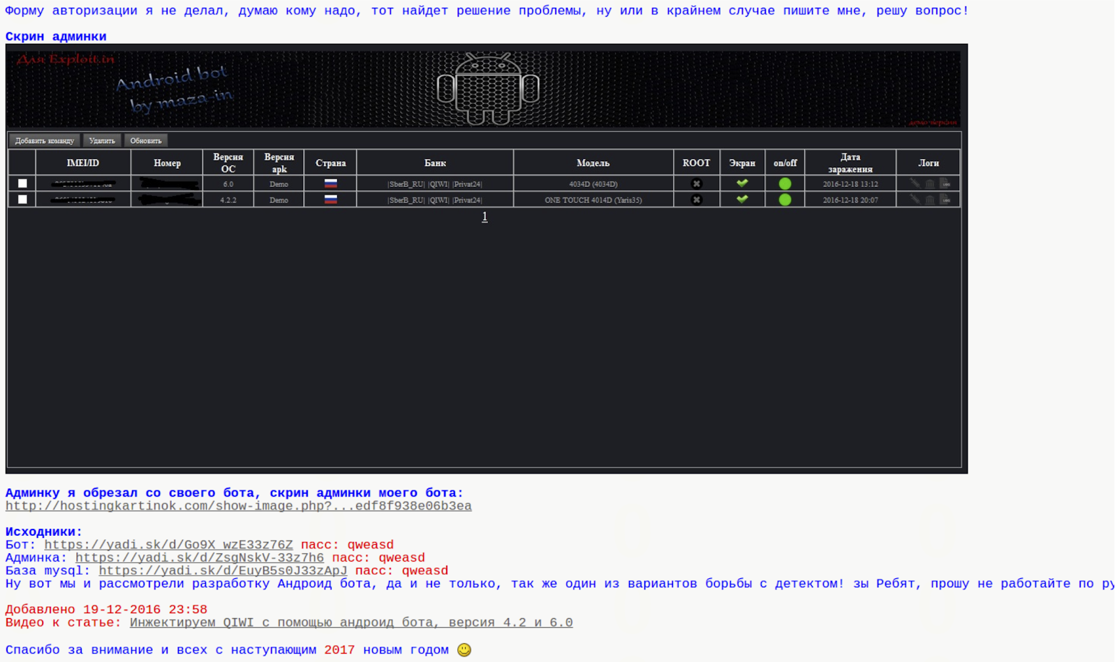Click the Добавить команду button
The width and height of the screenshot is (1117, 662).
[x=45, y=141]
